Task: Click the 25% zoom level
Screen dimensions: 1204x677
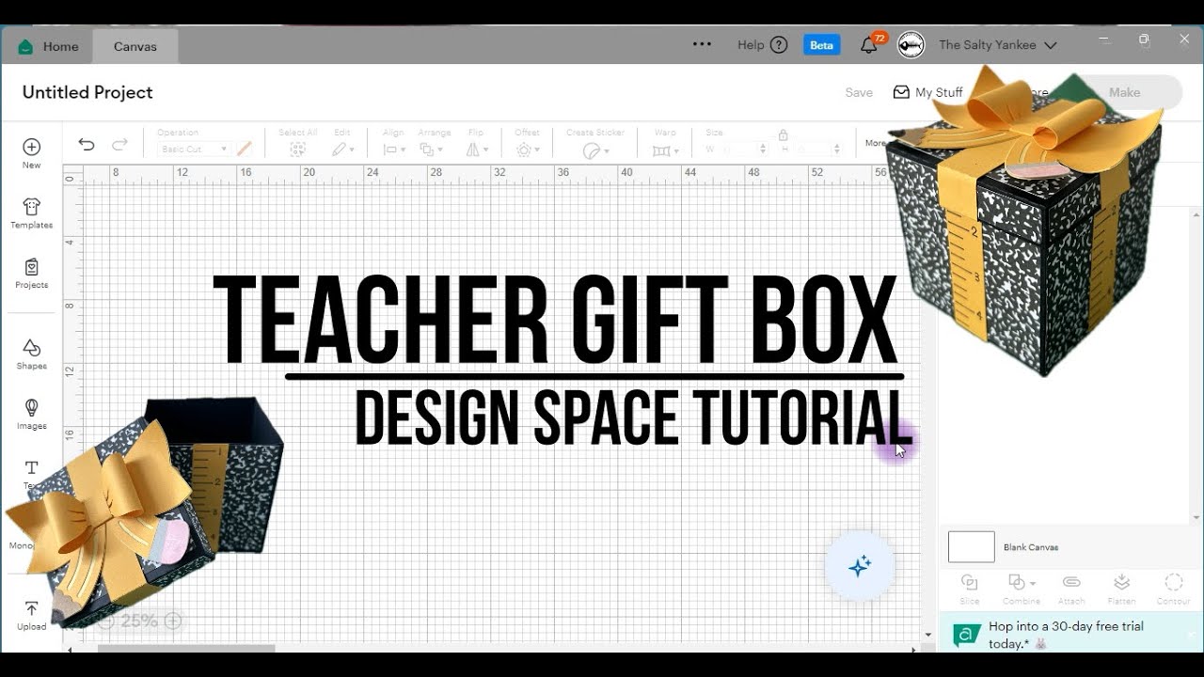Action: point(139,621)
